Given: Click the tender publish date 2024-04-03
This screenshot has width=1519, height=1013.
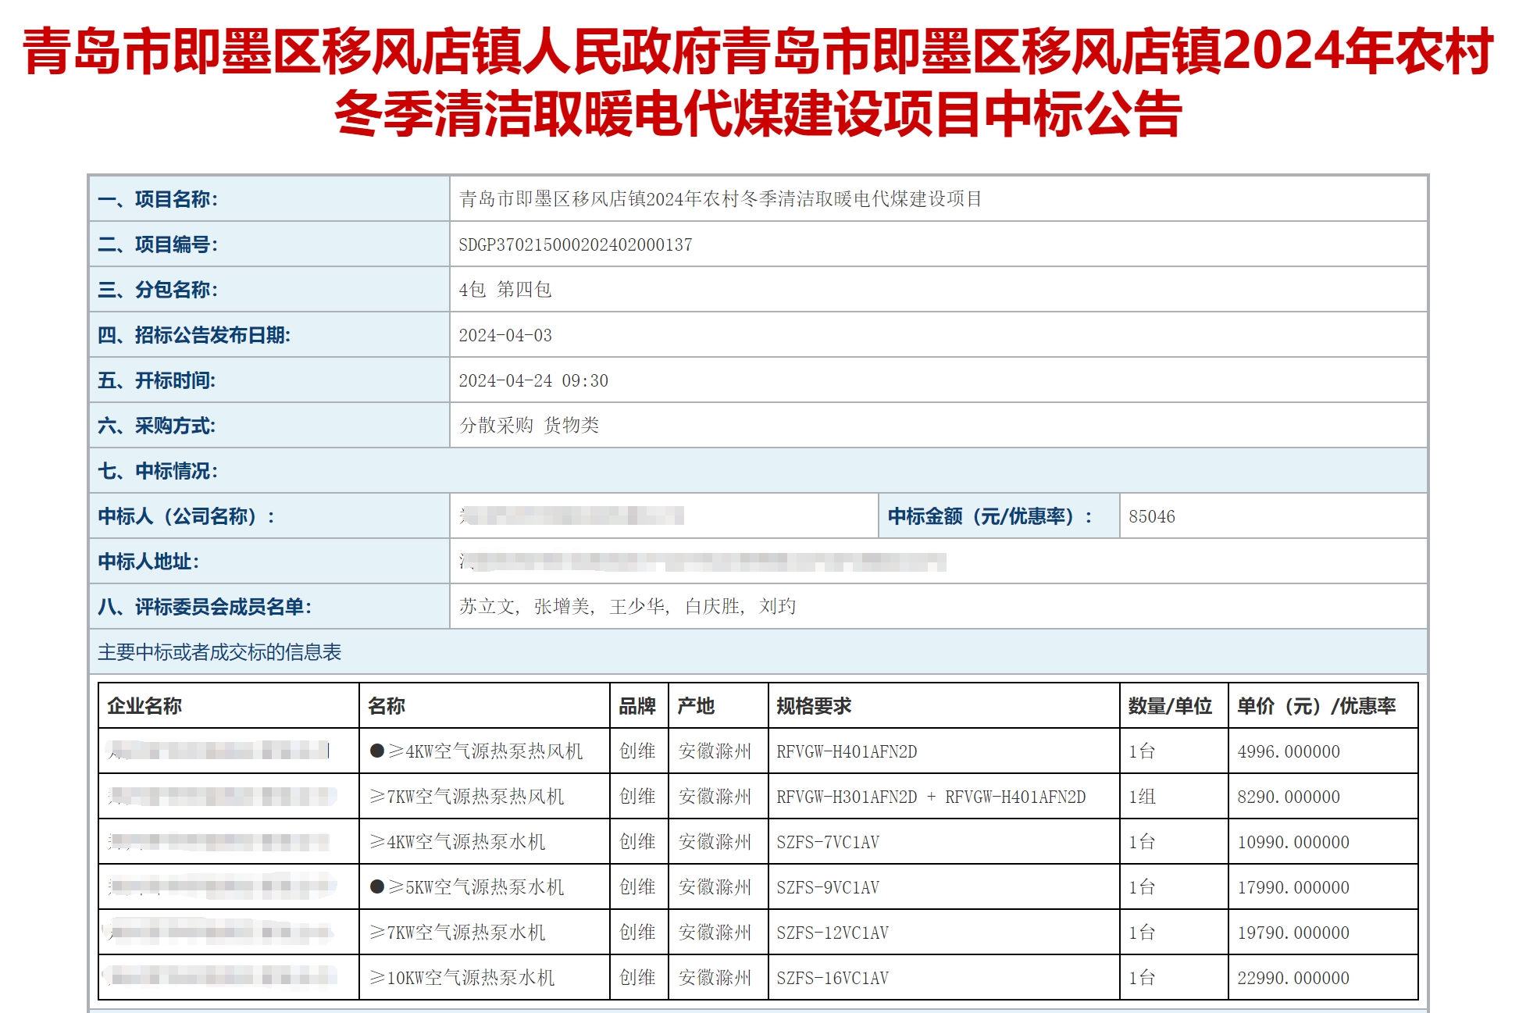Looking at the screenshot, I should tap(505, 335).
